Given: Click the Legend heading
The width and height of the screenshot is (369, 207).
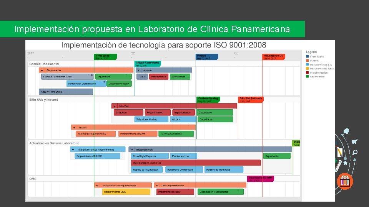Looking at the screenshot, I should click(311, 52).
